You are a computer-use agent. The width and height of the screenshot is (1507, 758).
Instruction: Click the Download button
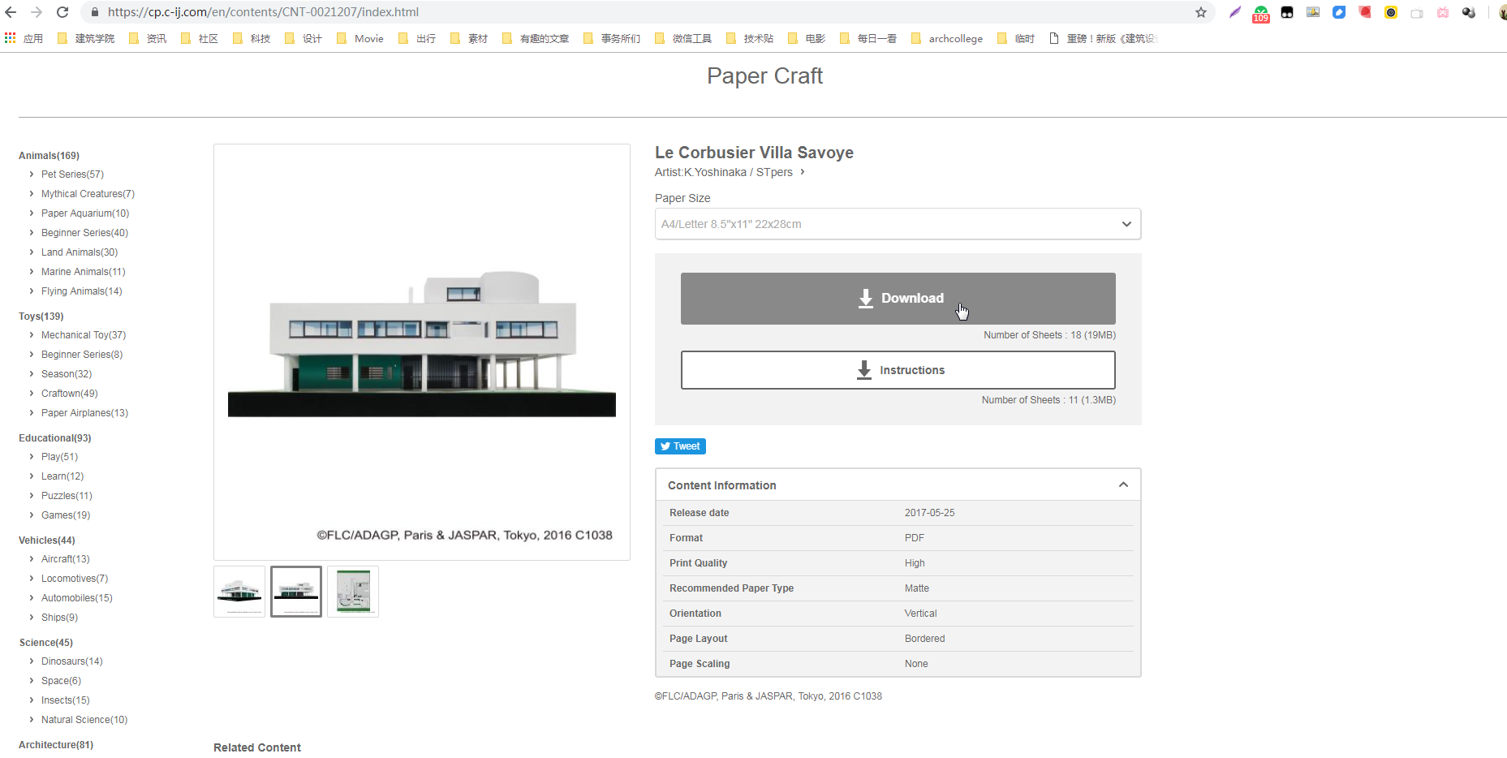[898, 299]
